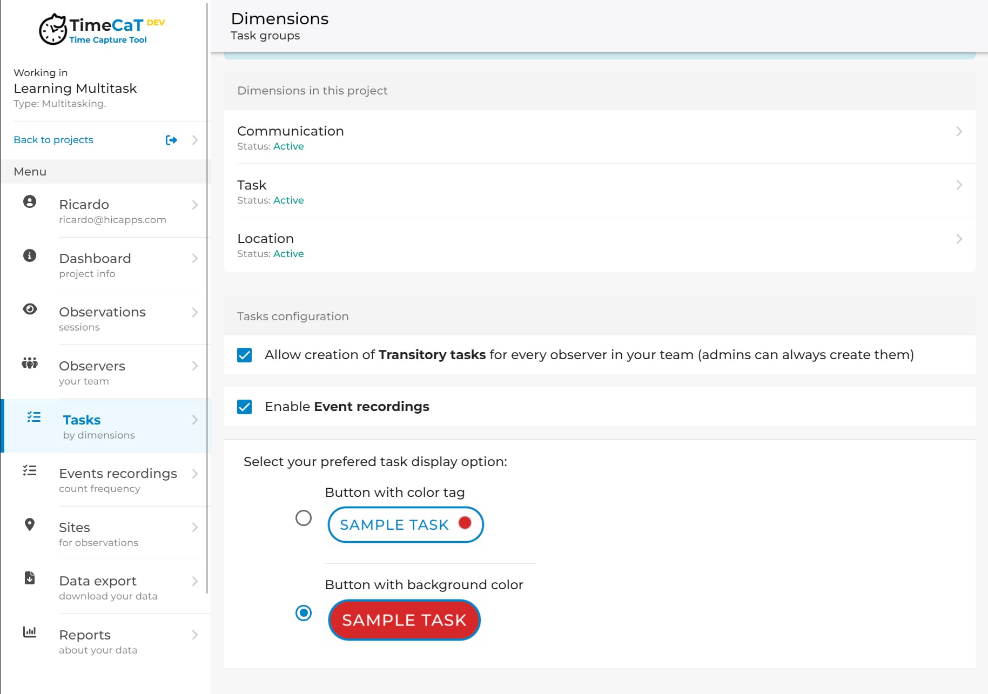Click the Back to projects link
Screen dimensions: 988x694
[x=53, y=140]
